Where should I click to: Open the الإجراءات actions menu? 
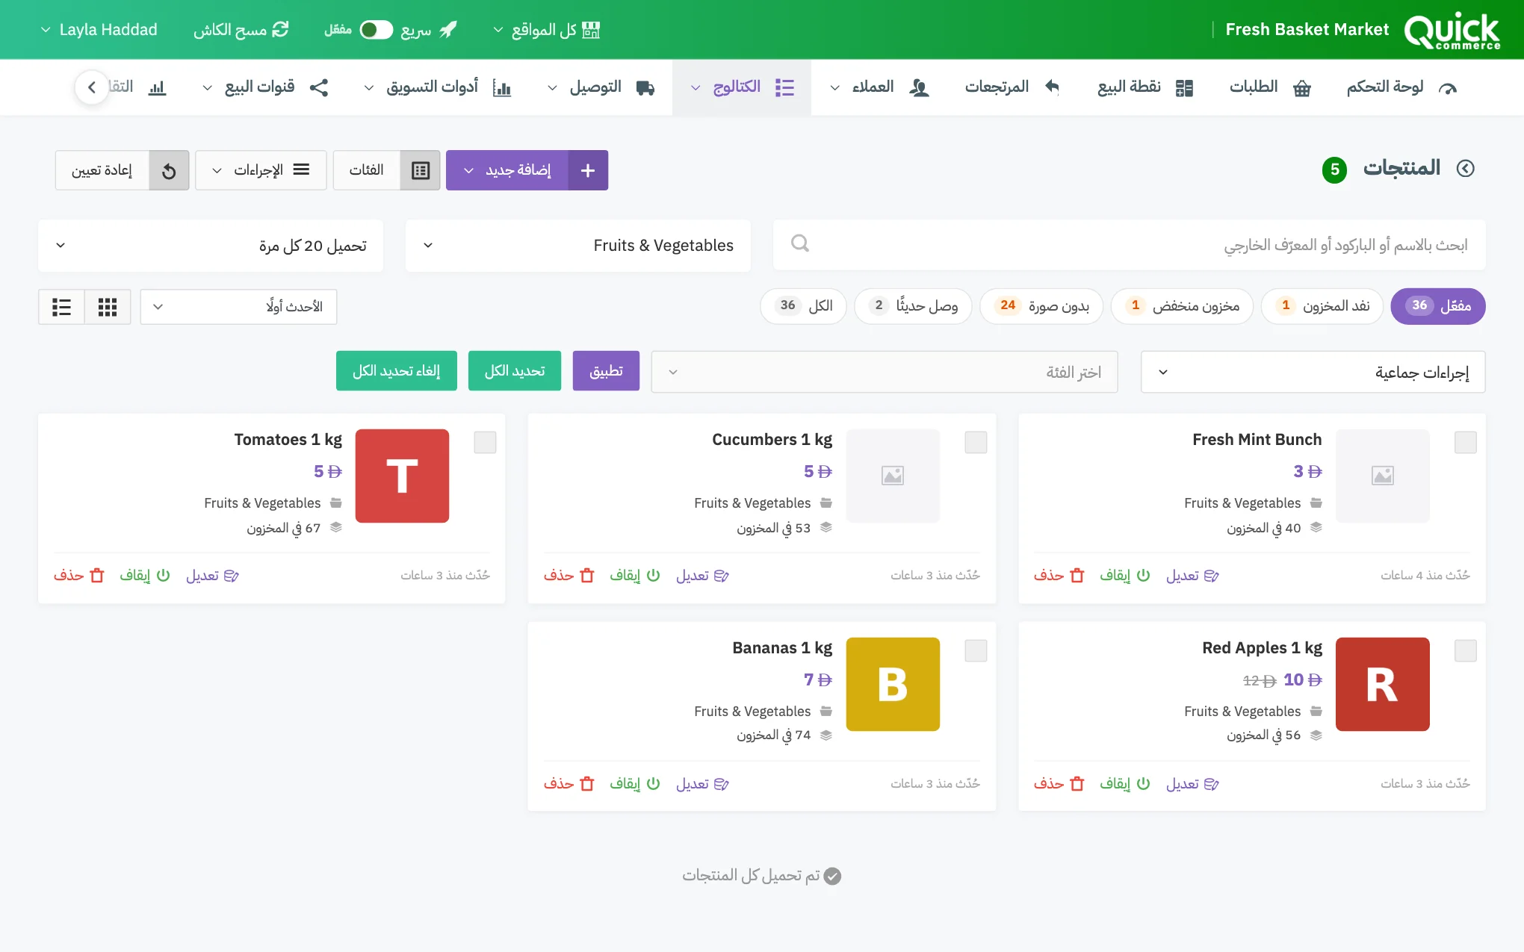click(x=261, y=170)
